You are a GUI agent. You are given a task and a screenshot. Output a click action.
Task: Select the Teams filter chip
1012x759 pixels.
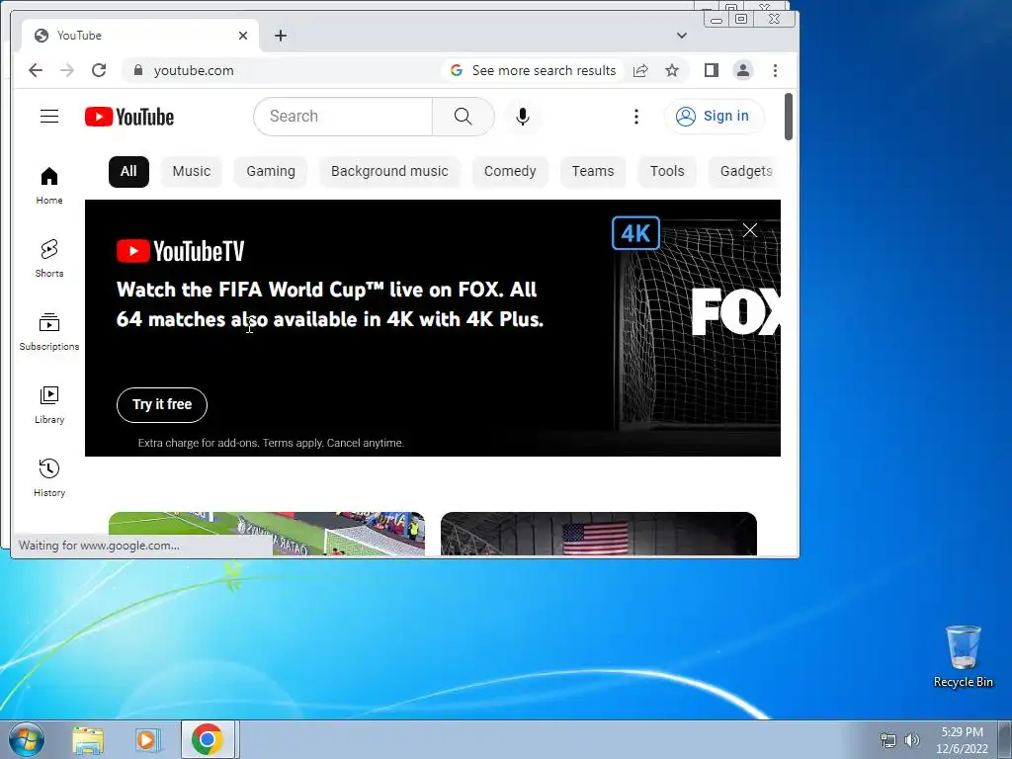click(593, 171)
